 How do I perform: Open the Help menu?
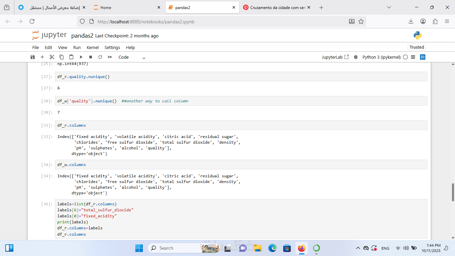131,47
